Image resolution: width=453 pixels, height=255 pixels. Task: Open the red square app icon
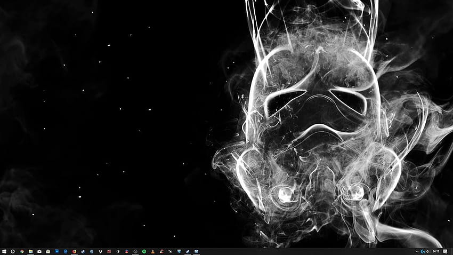(x=109, y=251)
